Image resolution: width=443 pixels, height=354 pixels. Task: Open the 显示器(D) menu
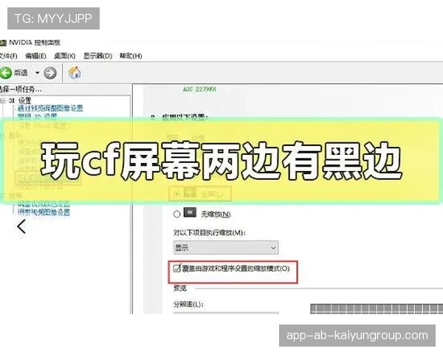point(97,56)
